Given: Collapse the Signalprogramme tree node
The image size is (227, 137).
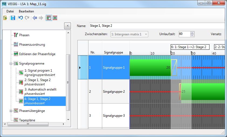Looking at the screenshot, I should tap(11, 64).
